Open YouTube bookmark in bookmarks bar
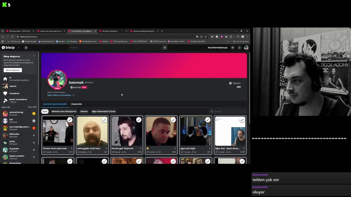The width and height of the screenshot is (351, 197). click(104, 41)
